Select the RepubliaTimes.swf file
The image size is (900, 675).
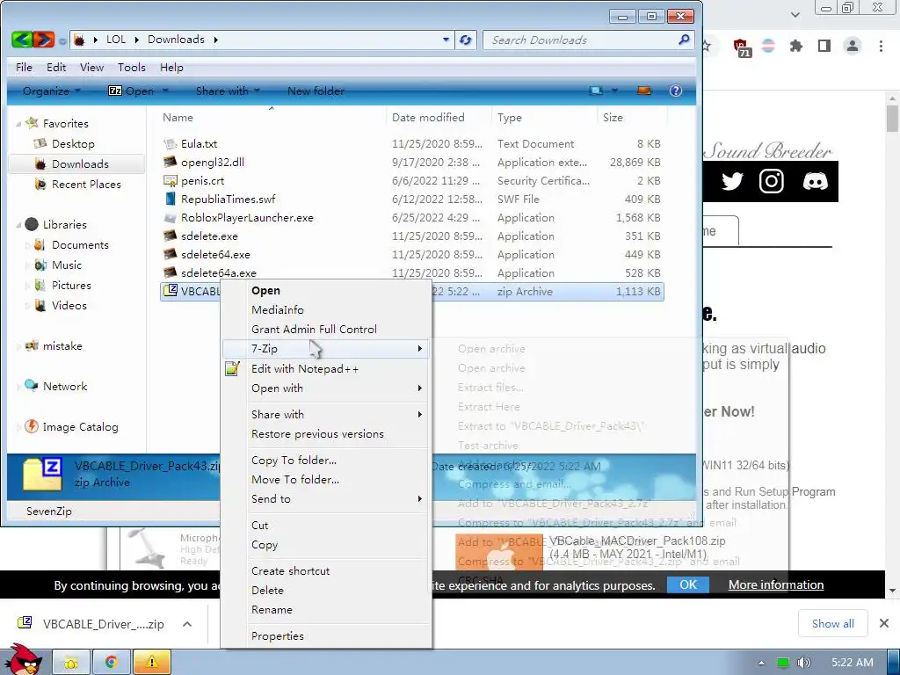coord(228,200)
